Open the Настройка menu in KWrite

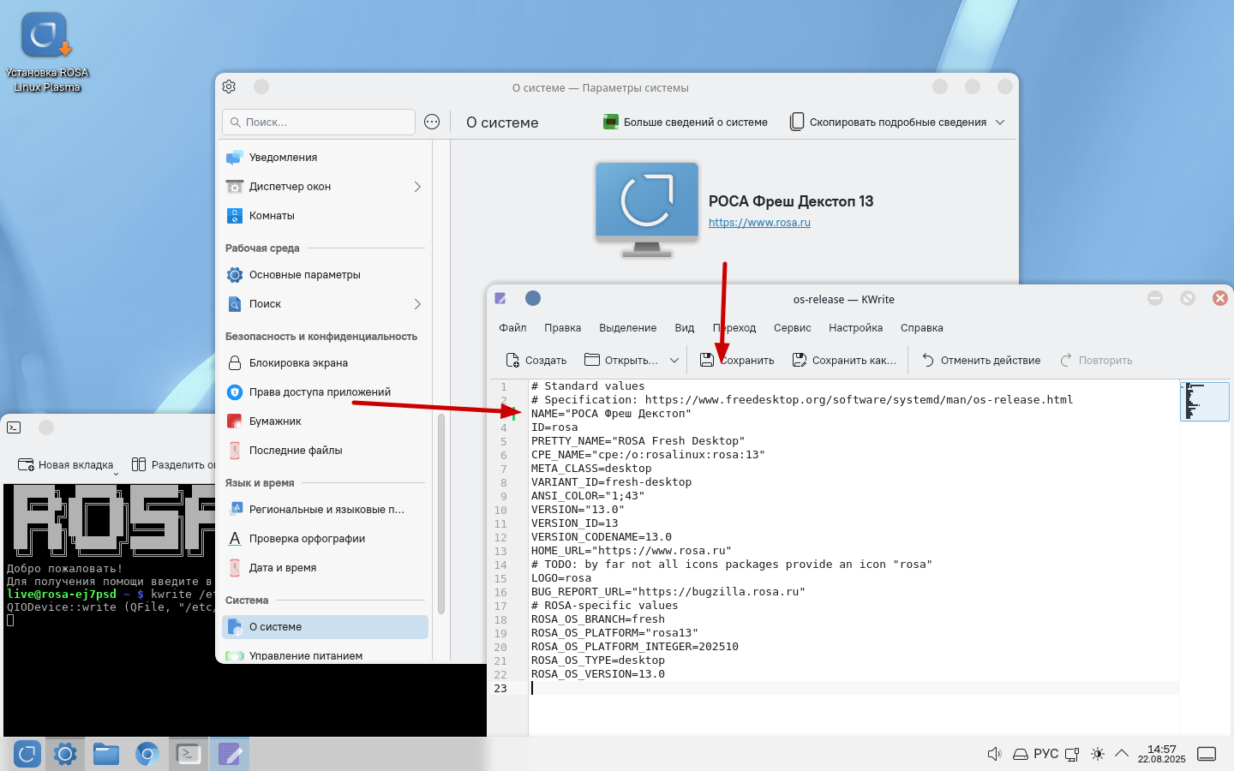(x=855, y=328)
